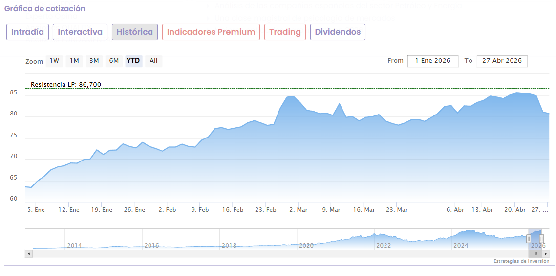Open the Estrategias de Inversión credit link

(521, 261)
